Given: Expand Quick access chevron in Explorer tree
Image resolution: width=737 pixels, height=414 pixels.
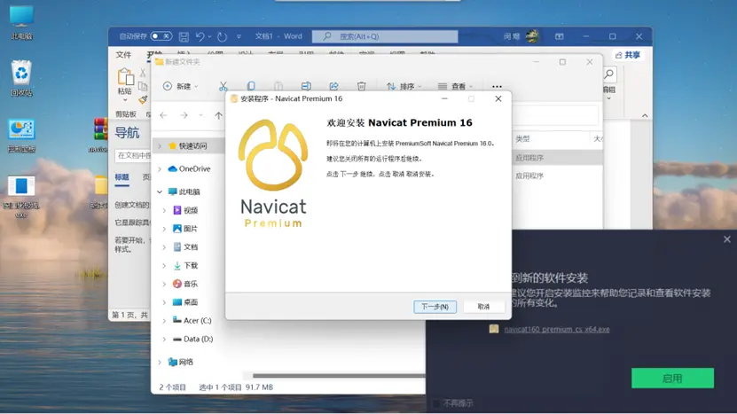Looking at the screenshot, I should 160,146.
